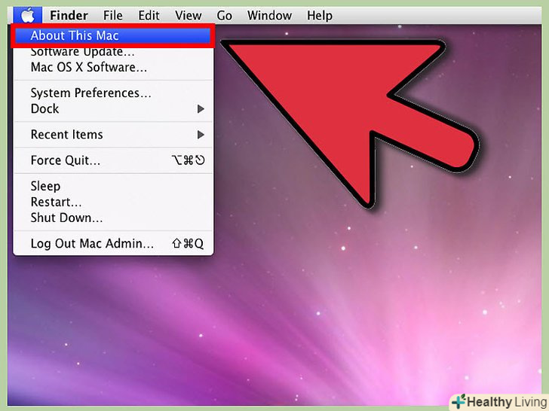The width and height of the screenshot is (549, 411).
Task: Expand the Recent Items submenu
Action: (x=113, y=135)
